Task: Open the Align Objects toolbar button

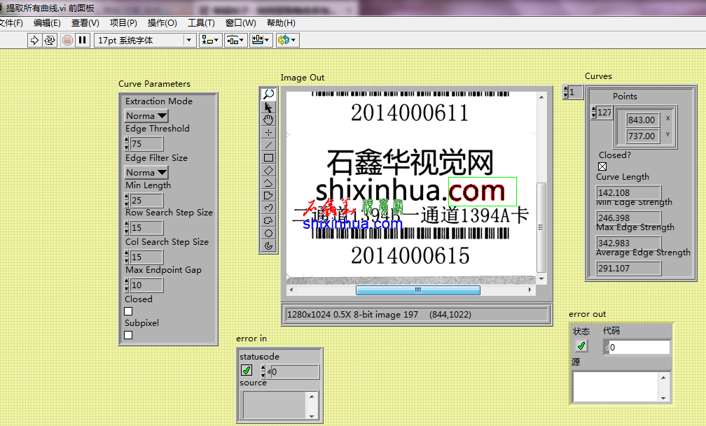Action: pos(210,40)
